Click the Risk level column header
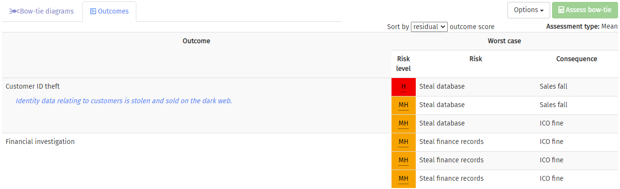Screen dimensions: 620x189 click(404, 63)
